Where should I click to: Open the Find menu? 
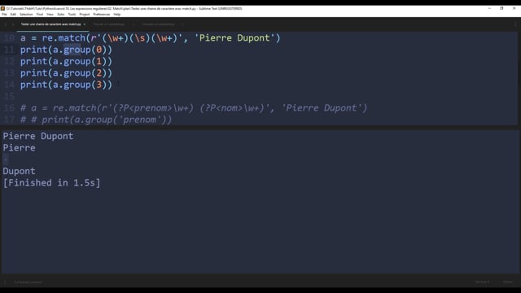click(40, 15)
